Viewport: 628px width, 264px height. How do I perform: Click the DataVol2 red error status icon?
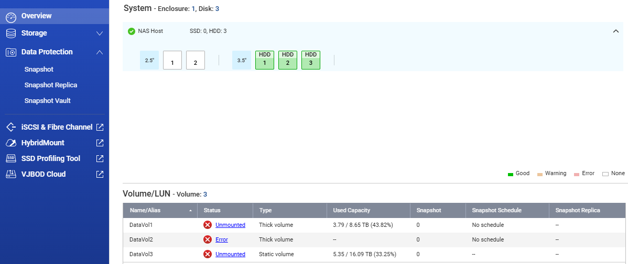[x=208, y=239]
